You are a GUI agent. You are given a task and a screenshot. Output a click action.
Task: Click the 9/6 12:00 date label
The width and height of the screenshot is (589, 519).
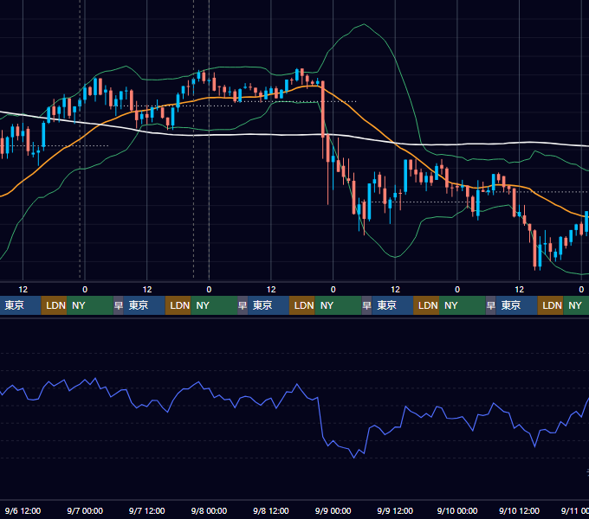[23, 510]
